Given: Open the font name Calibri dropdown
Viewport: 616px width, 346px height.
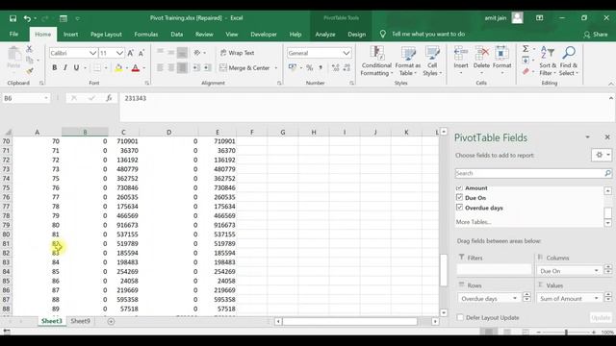Looking at the screenshot, I should coord(92,53).
